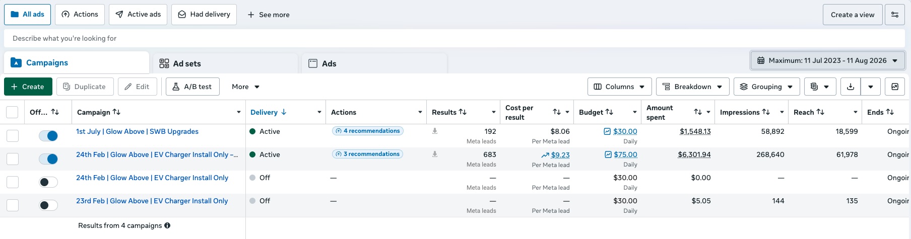Open the charts view icon button
The width and height of the screenshot is (911, 239).
click(895, 87)
